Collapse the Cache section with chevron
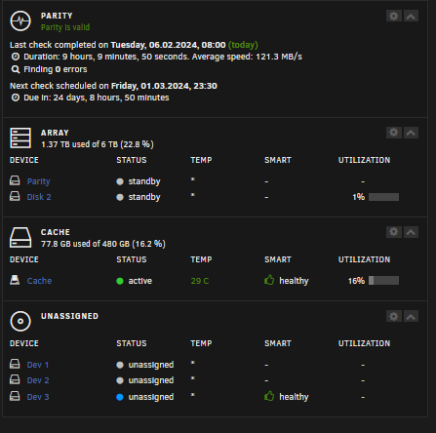 (411, 232)
